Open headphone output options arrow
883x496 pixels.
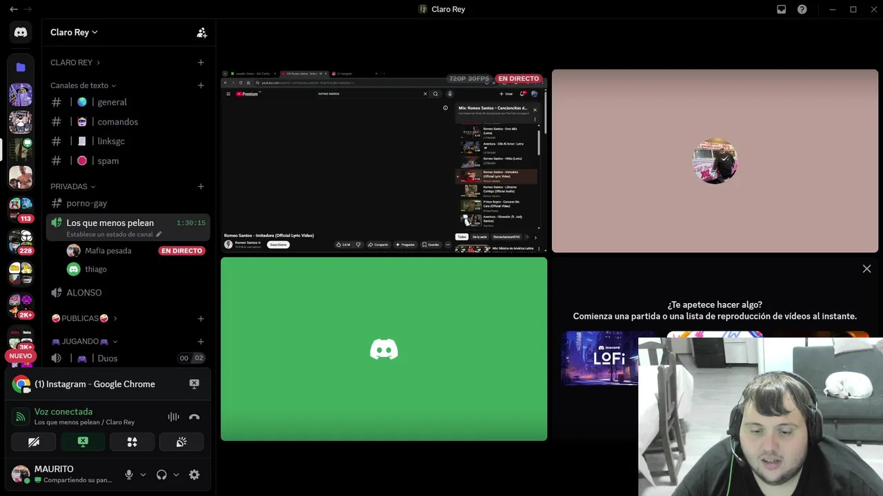176,475
